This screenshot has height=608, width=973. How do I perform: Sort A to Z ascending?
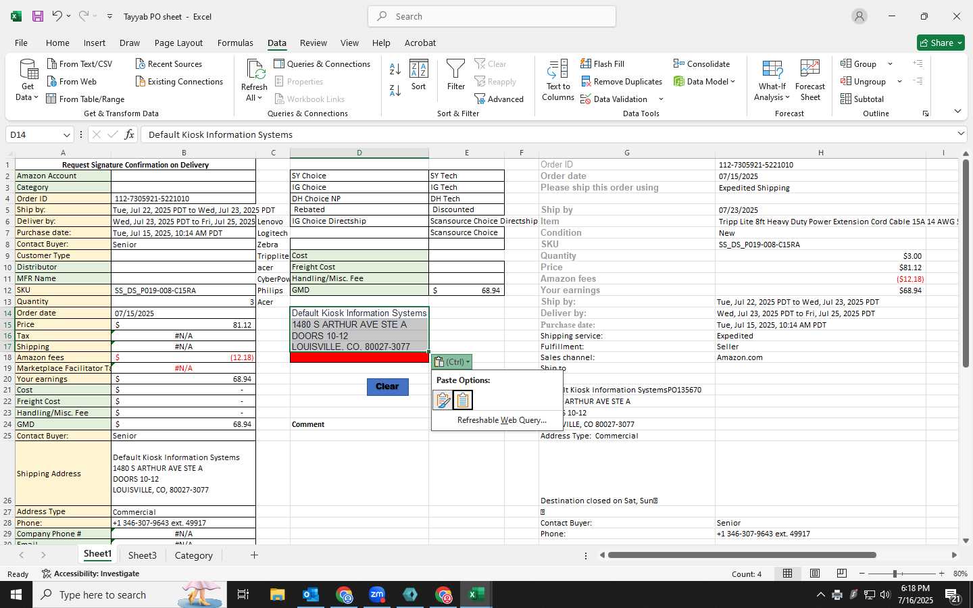(395, 68)
